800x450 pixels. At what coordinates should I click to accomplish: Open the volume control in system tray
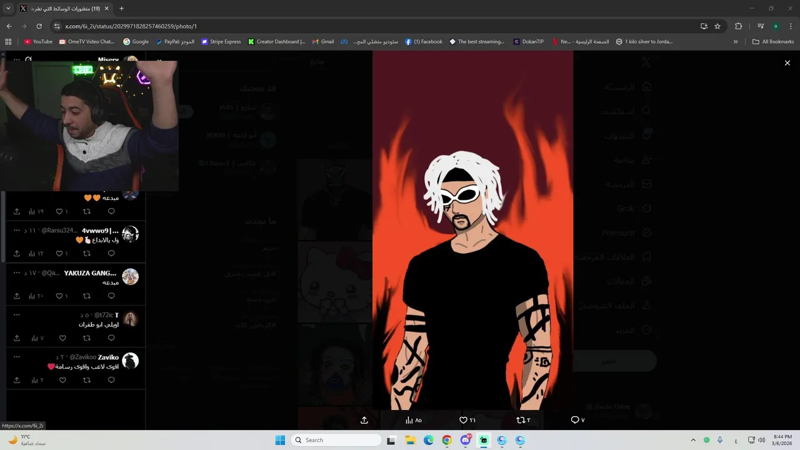761,440
